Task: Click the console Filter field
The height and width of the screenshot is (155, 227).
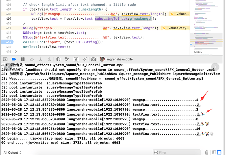Action: pyautogui.click(x=177, y=153)
